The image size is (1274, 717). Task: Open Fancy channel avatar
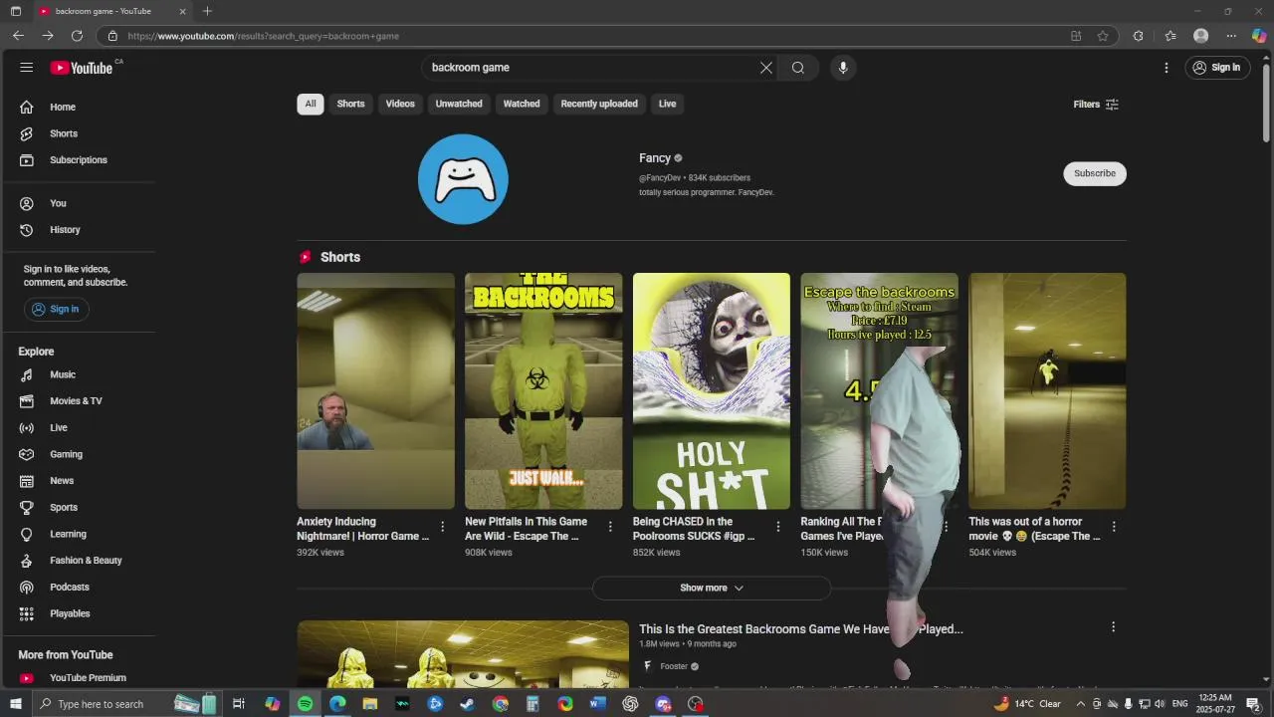point(463,179)
